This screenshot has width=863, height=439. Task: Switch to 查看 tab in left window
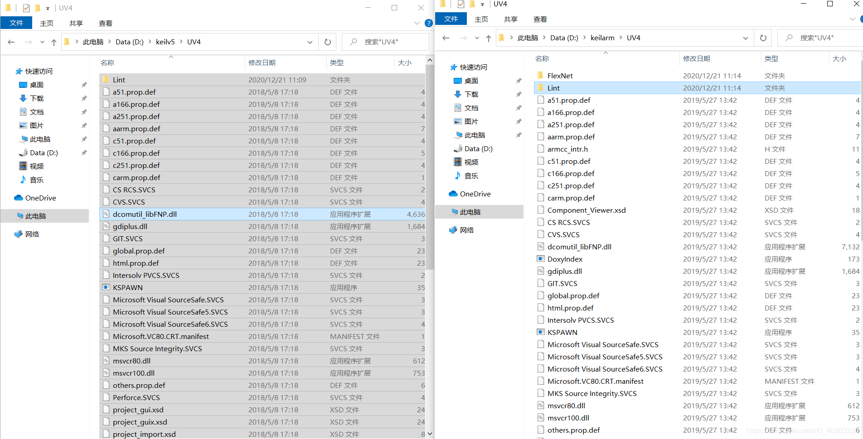(105, 23)
